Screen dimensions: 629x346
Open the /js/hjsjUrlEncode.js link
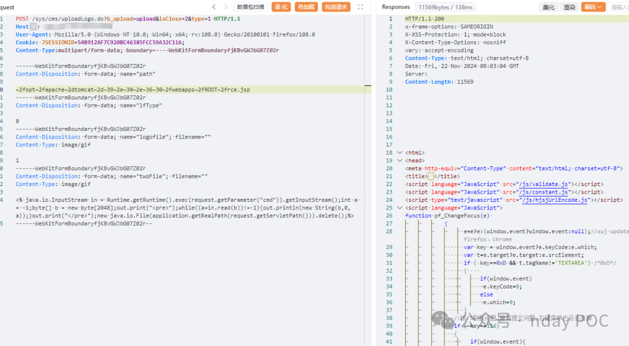[554, 200]
